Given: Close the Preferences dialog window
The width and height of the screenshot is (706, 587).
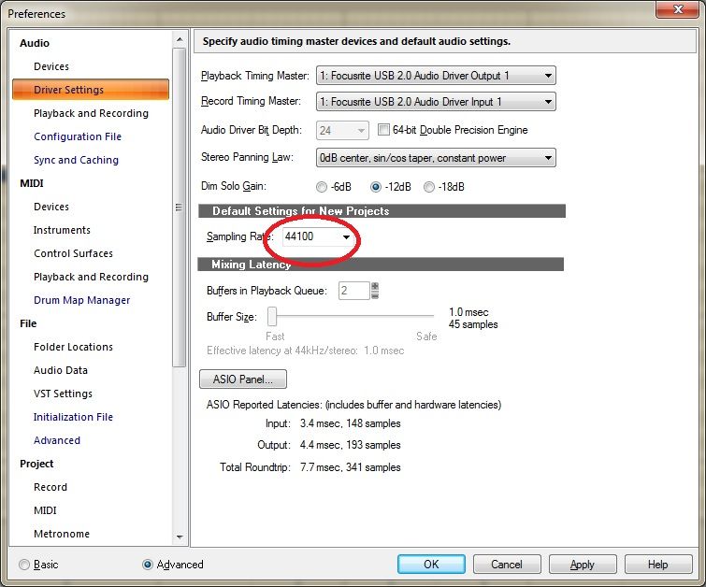Looking at the screenshot, I should pos(673,10).
